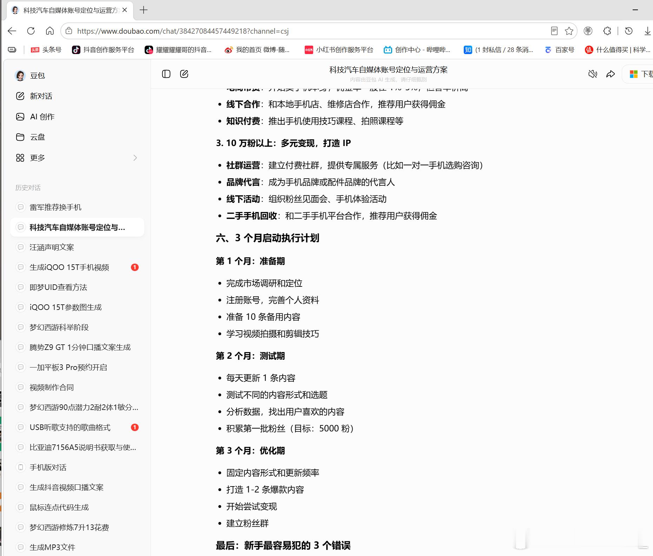Screen dimensions: 653x556
Task: Open 生成iQOO 15T手机视频 conversation
Action: 77,267
